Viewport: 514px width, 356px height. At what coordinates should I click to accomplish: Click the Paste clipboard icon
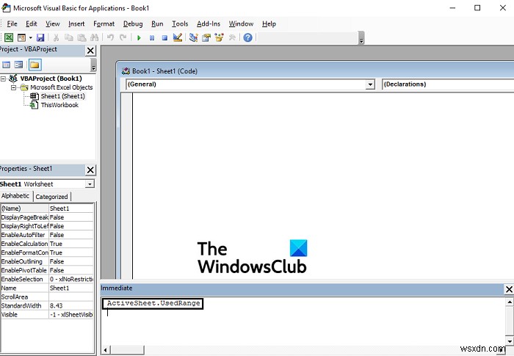coord(82,37)
